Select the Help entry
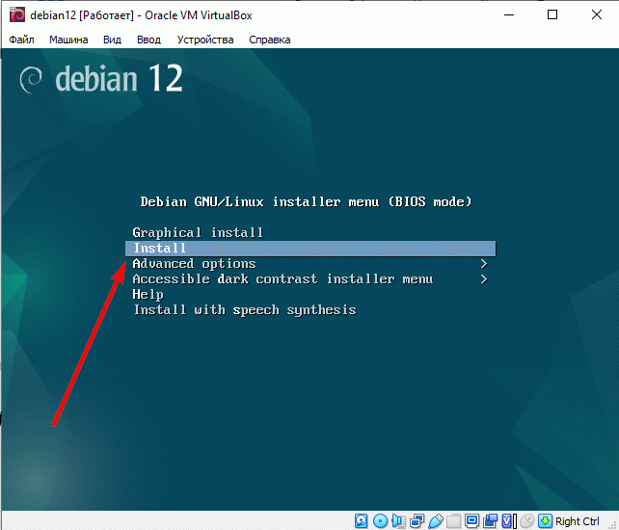This screenshot has width=619, height=530. point(148,295)
